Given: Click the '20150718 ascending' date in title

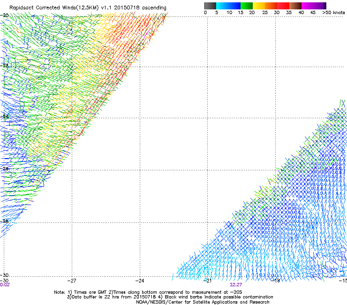Looking at the screenshot, I should pyautogui.click(x=140, y=8).
